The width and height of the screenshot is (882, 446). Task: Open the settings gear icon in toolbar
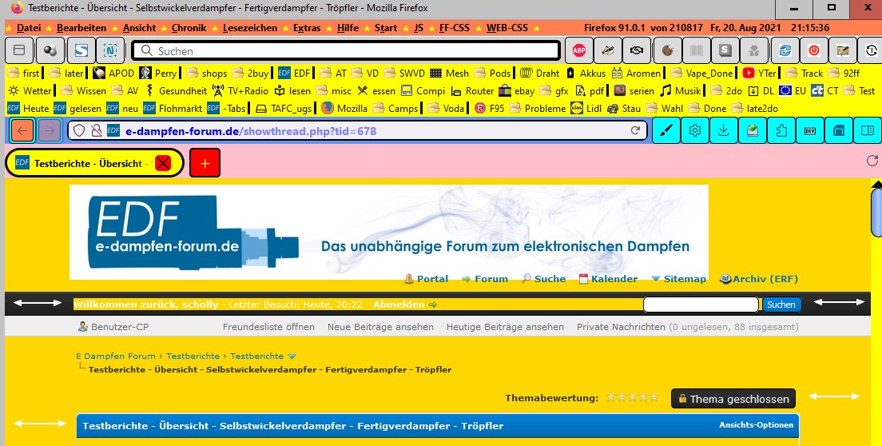[x=695, y=130]
